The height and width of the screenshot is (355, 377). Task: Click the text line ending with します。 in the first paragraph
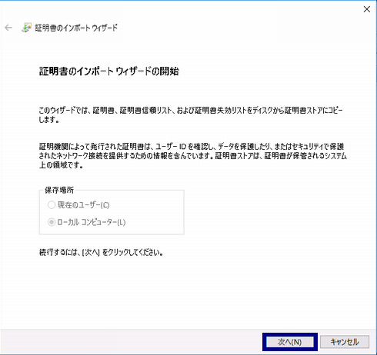49,120
